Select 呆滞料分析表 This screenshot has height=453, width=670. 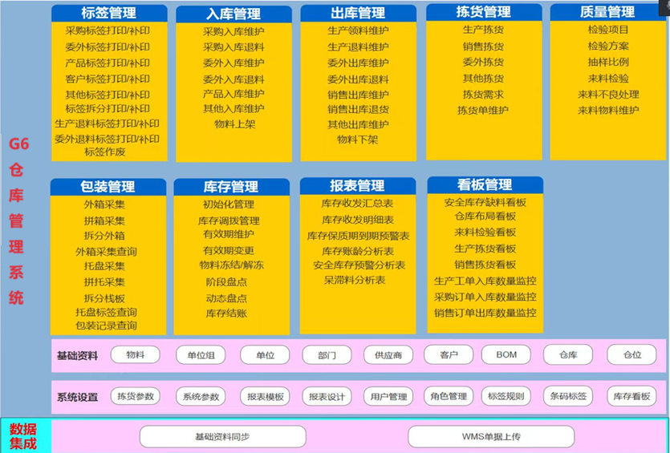click(355, 280)
